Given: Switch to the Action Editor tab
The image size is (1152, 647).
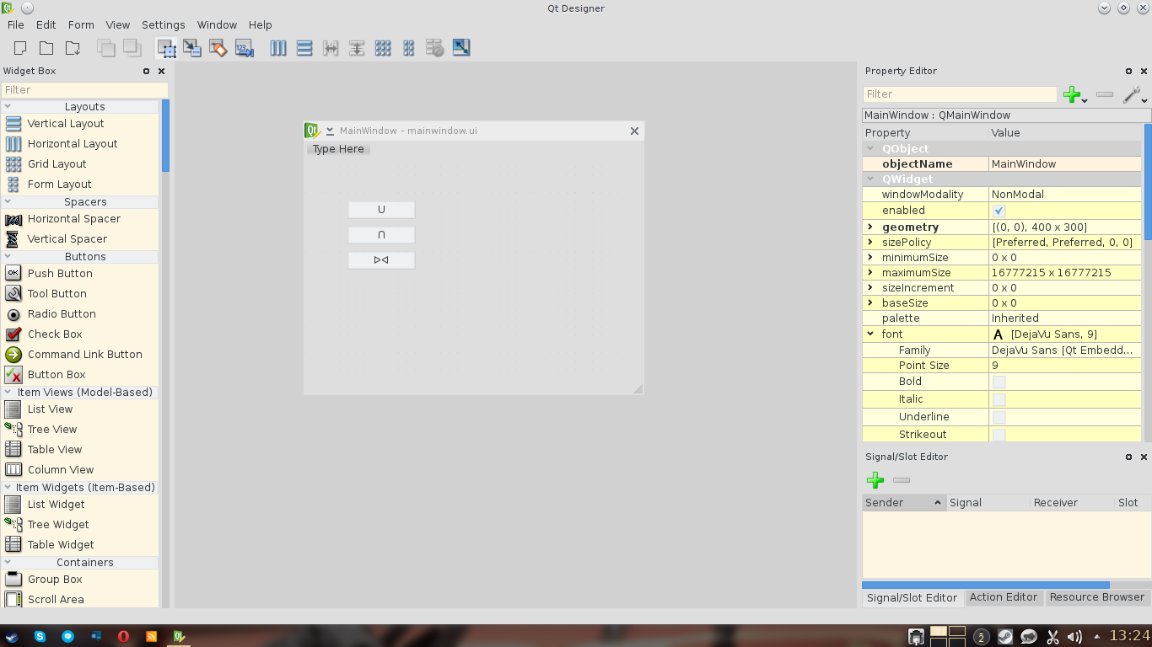Looking at the screenshot, I should (1003, 597).
